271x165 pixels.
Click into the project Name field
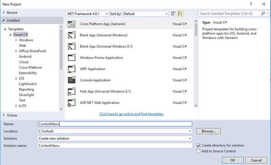(x=115, y=124)
